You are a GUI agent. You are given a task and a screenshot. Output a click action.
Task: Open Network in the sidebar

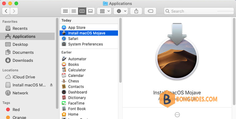coord(27,93)
